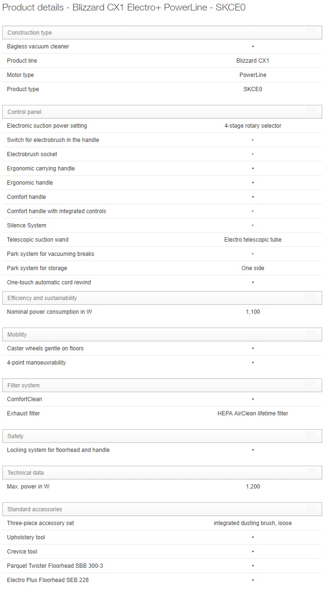This screenshot has height=592, width=326.
Task: Collapse the Technical data section header
Action: click(x=162, y=473)
